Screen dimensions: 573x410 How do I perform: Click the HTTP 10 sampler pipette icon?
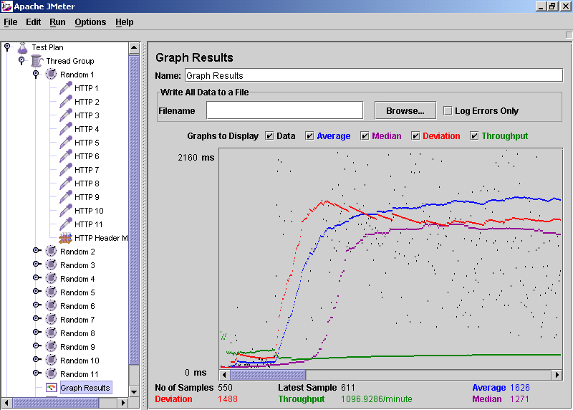66,211
